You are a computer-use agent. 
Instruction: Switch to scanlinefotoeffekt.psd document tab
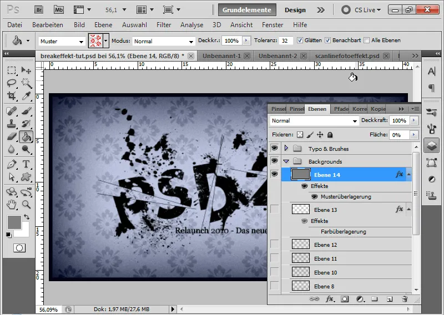[347, 56]
